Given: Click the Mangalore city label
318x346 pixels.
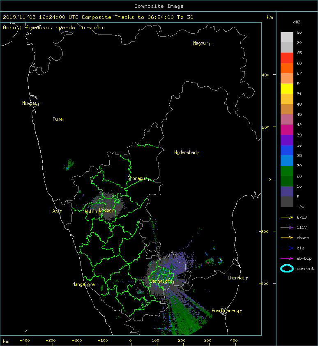Looking at the screenshot, I should tap(85, 285).
